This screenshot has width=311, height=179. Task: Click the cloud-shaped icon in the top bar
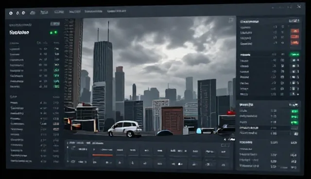[33, 13]
